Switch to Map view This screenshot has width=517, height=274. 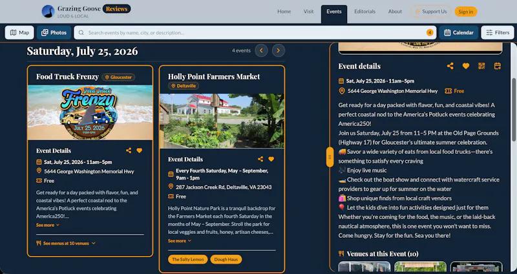[19, 33]
